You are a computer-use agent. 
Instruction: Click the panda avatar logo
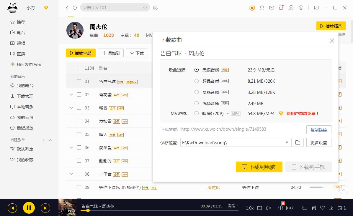click(12, 8)
